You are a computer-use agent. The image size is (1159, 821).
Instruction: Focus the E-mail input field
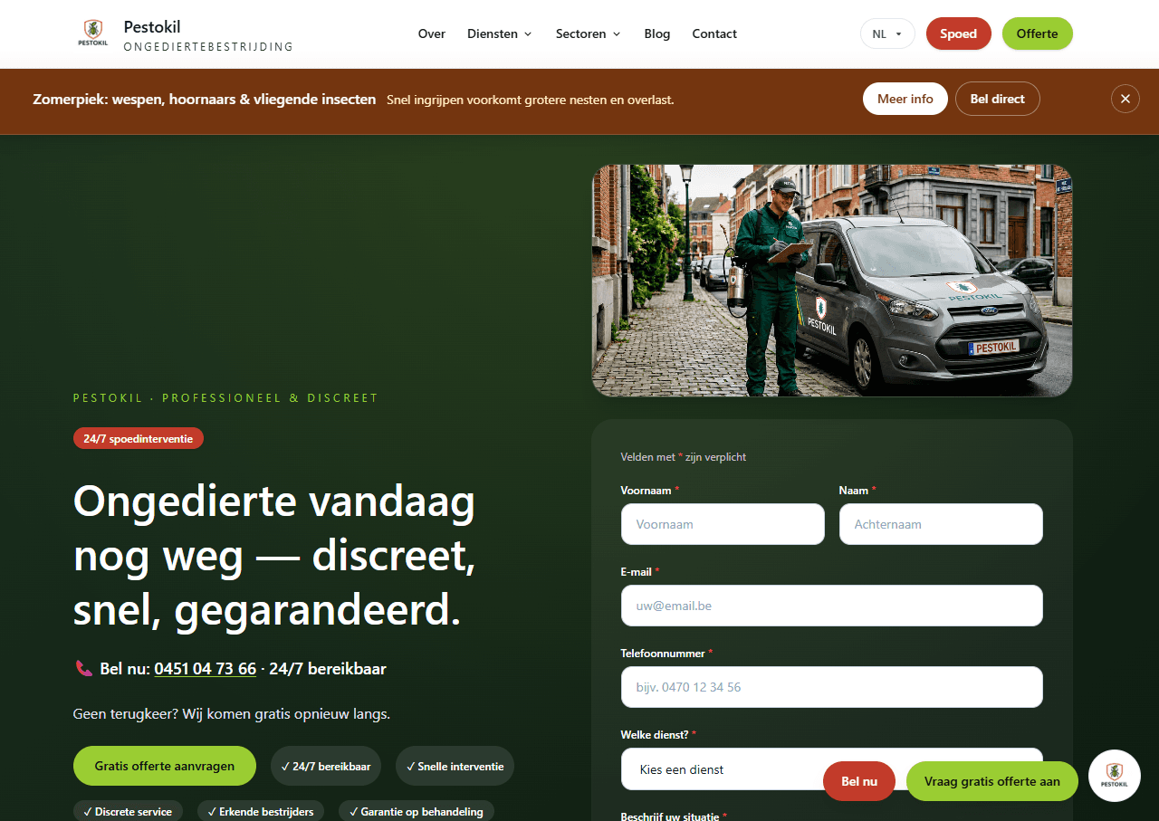point(832,606)
